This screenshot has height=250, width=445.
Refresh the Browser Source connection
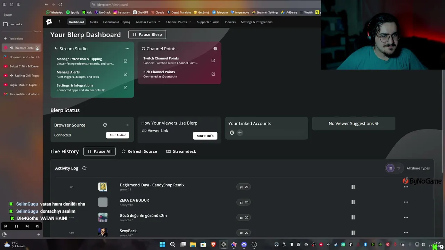tap(105, 125)
